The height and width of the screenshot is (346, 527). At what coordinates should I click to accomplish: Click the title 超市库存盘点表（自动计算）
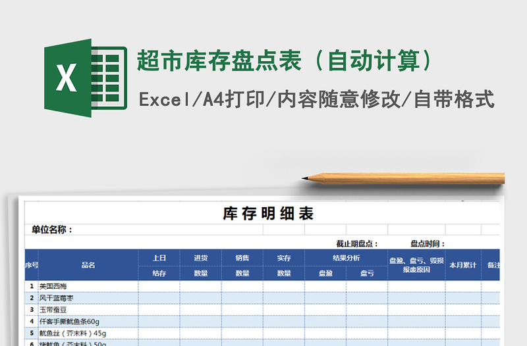(x=285, y=61)
